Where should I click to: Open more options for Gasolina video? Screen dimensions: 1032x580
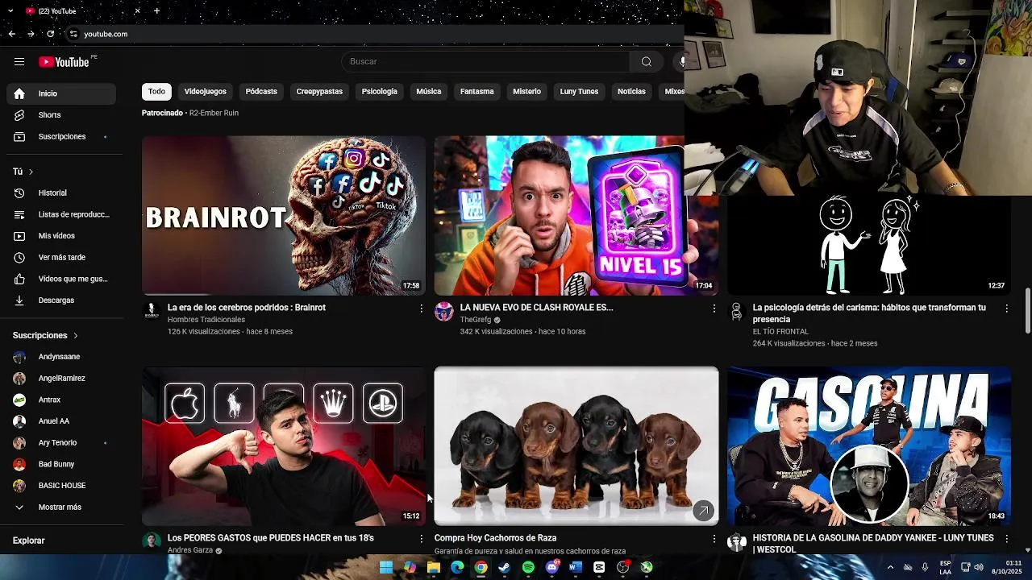coord(1006,538)
